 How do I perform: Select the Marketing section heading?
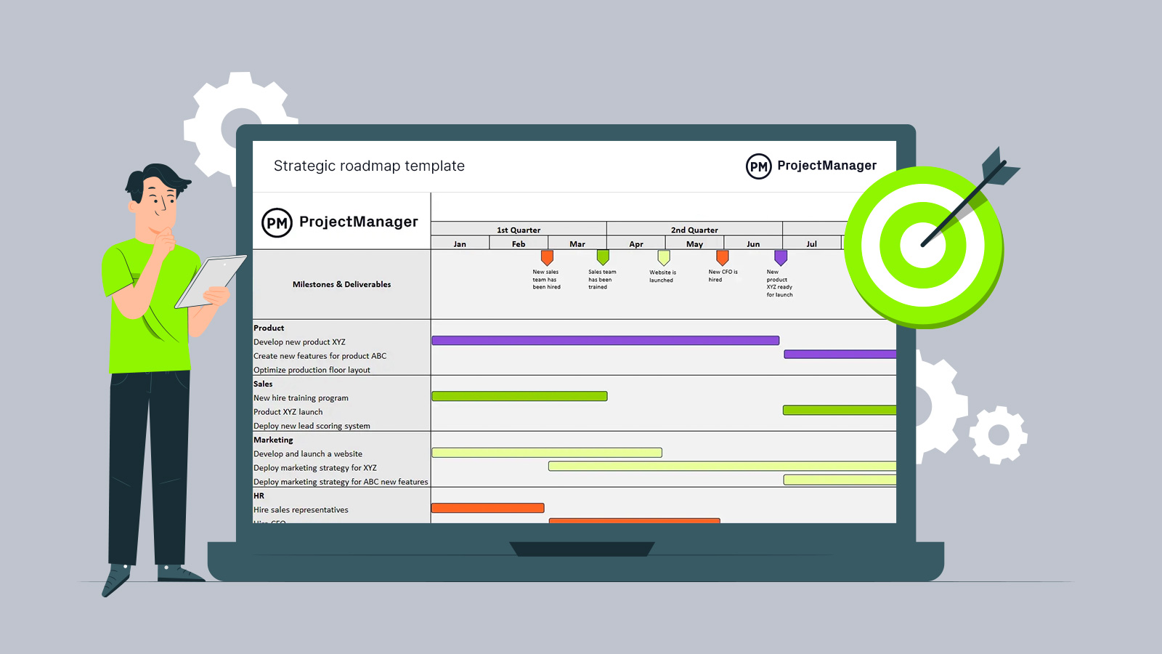pos(273,440)
